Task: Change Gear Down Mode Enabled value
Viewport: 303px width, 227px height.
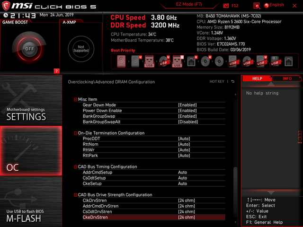Action: [187, 105]
